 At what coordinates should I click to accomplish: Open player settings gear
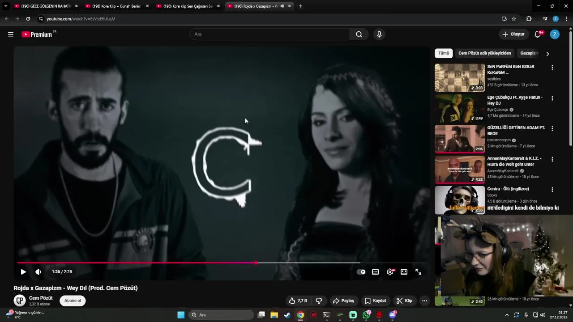(x=390, y=272)
